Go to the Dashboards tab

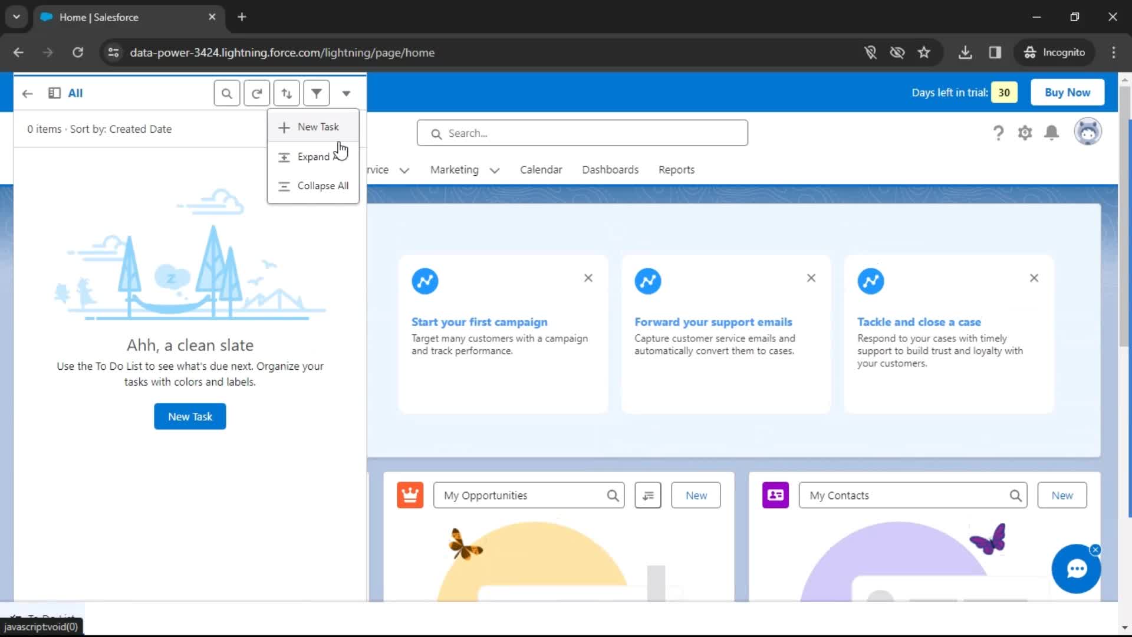pyautogui.click(x=610, y=170)
